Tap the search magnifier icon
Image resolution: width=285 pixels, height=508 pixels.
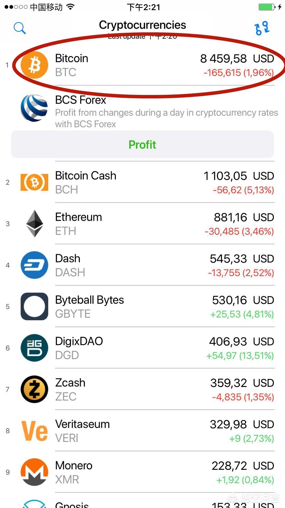point(20,28)
